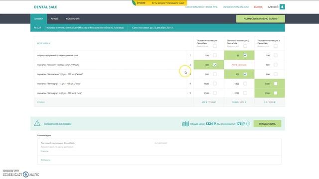Screen dimensions: 319x179
Task: Uncheck the 825 price box for dermaclean gloves
Action: point(245,74)
